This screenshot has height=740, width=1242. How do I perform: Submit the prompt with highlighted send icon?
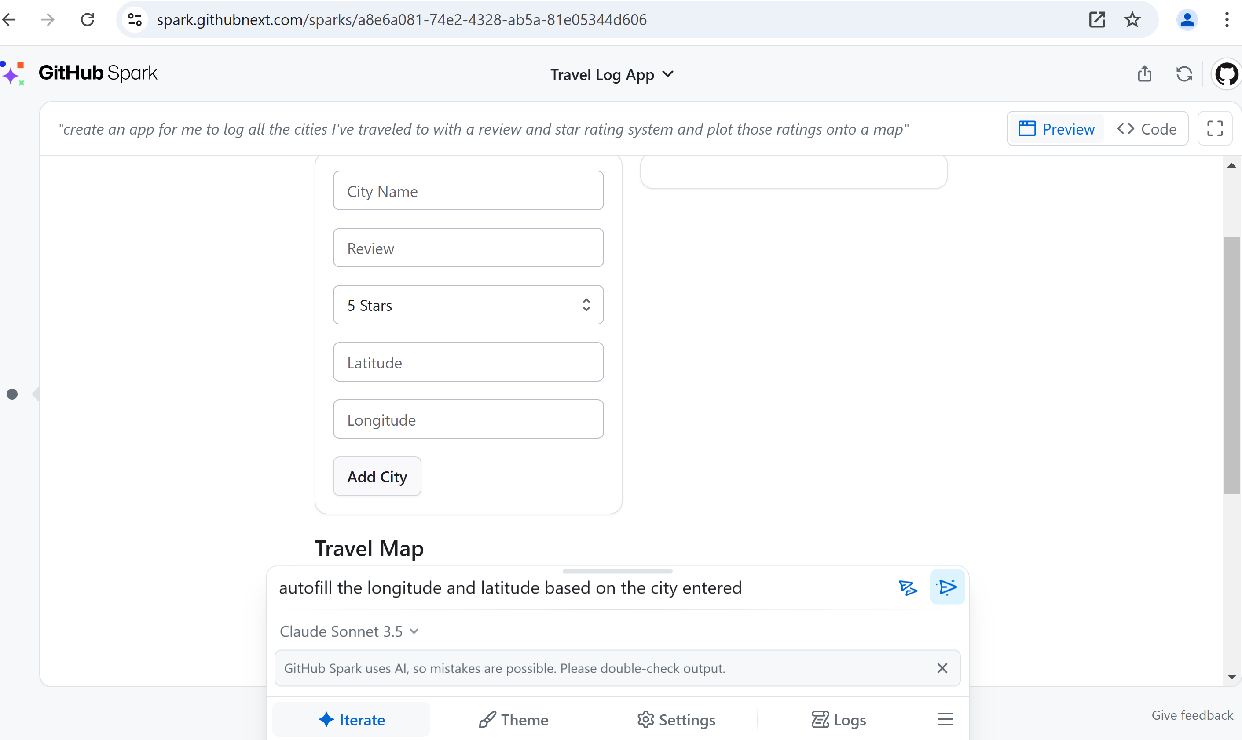[947, 587]
